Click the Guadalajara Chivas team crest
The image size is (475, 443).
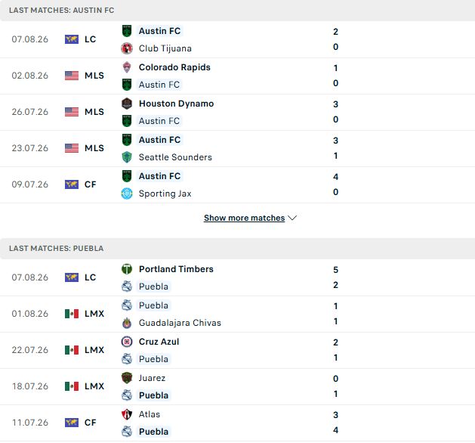pyautogui.click(x=127, y=323)
